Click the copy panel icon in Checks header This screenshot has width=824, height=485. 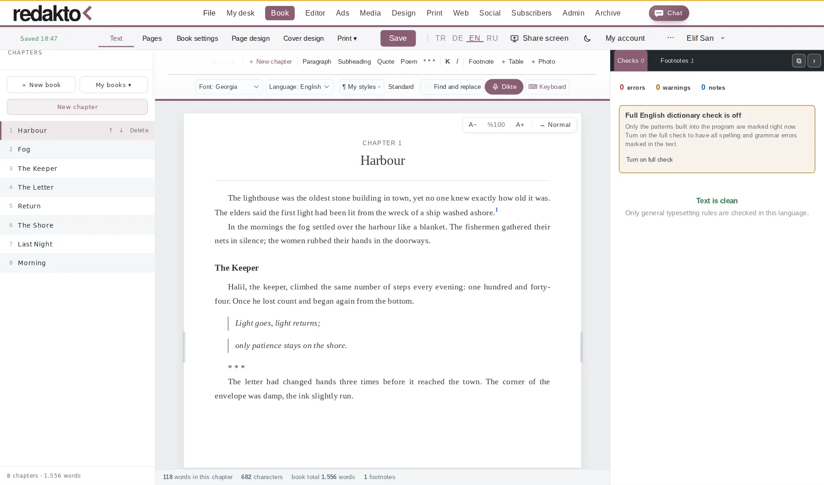click(798, 60)
